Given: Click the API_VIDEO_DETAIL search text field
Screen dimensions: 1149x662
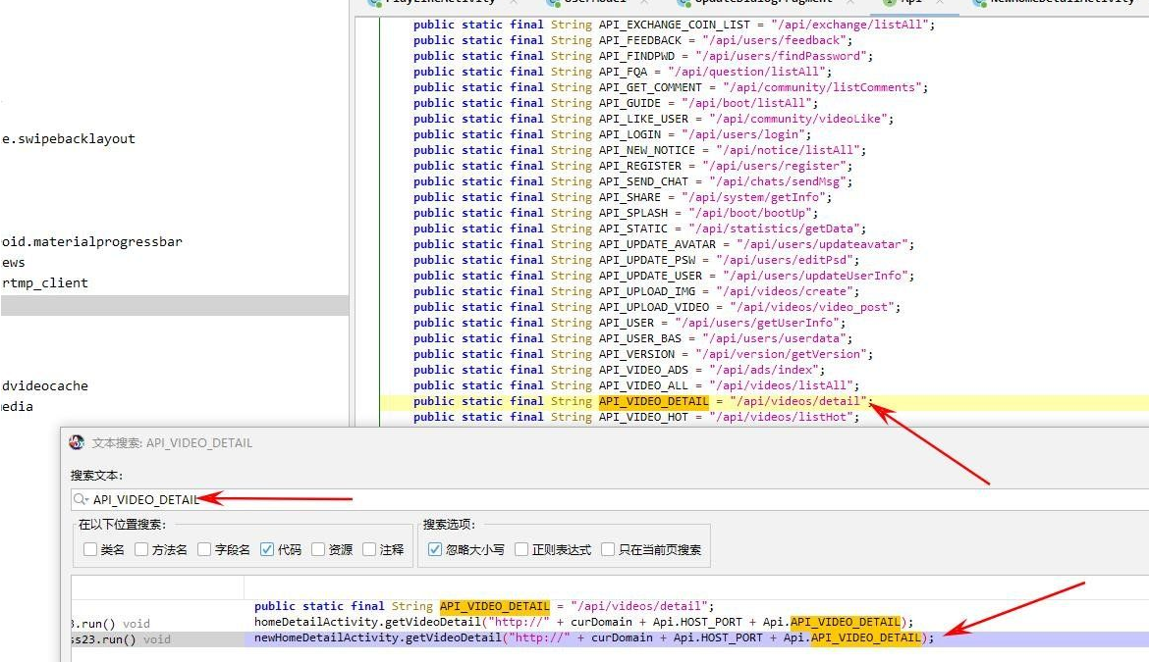Looking at the screenshot, I should 589,499.
